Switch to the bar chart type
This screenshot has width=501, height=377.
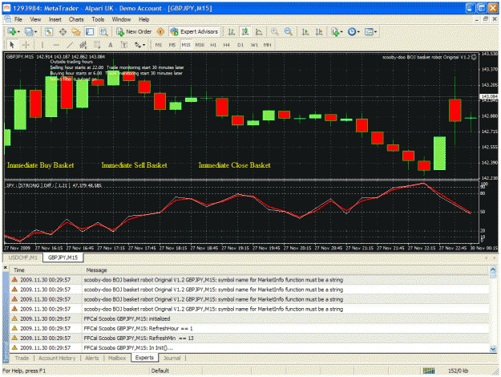232,31
